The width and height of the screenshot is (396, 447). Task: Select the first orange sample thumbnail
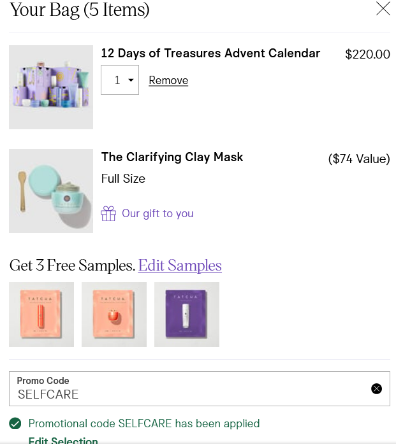[41, 315]
